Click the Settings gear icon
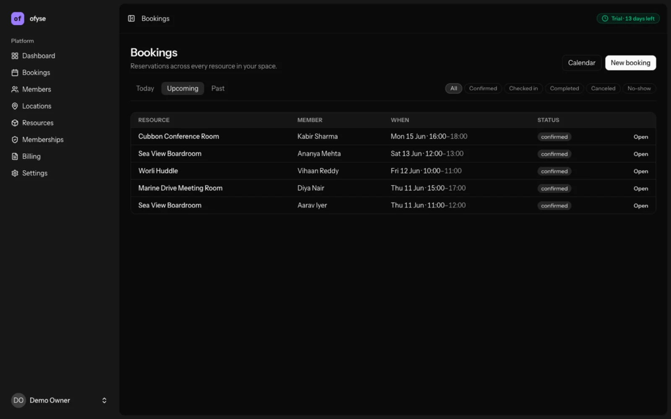The height and width of the screenshot is (419, 671). [x=15, y=173]
